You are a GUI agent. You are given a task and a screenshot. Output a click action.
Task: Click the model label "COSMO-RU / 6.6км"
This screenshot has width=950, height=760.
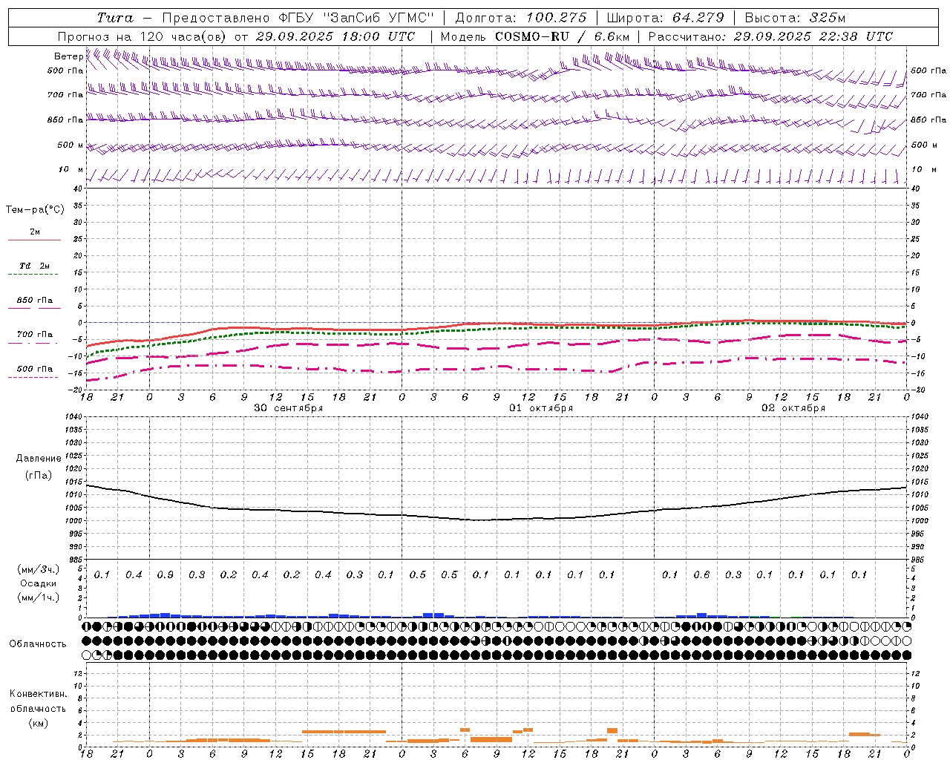click(x=563, y=36)
